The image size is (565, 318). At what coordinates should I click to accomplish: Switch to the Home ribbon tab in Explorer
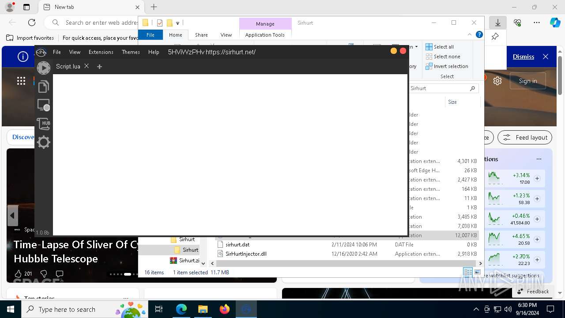[176, 35]
